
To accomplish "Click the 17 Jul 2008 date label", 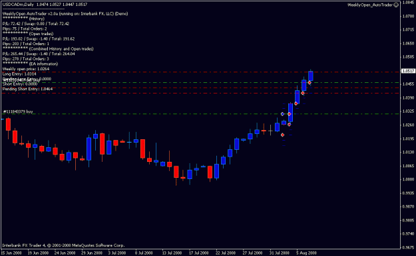I will (x=199, y=253).
